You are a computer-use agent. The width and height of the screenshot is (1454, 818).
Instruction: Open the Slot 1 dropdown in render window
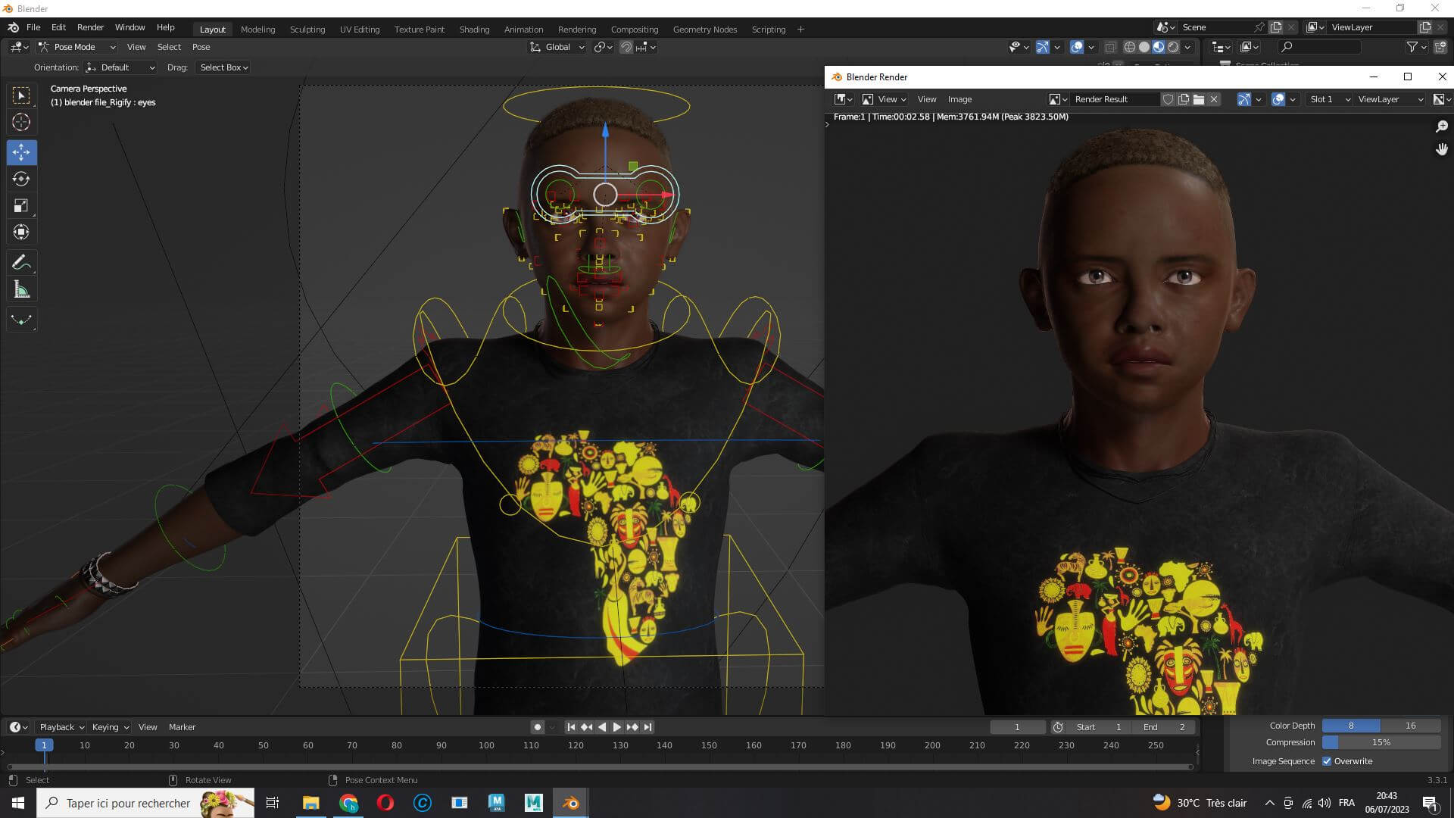click(x=1330, y=99)
